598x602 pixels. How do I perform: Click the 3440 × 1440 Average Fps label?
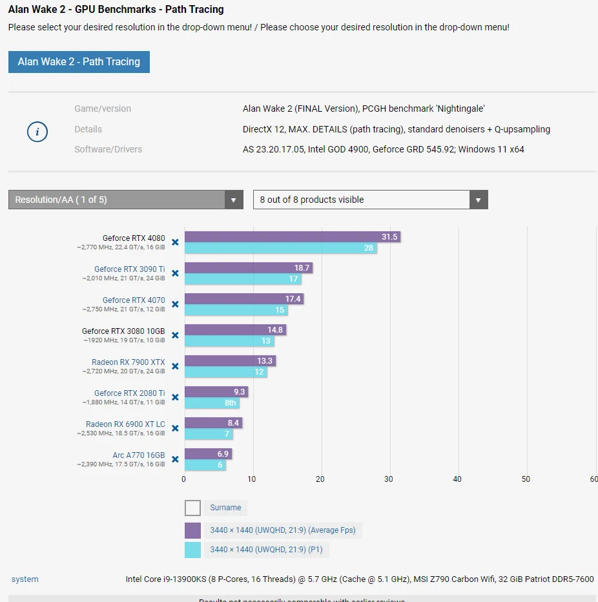pos(283,530)
